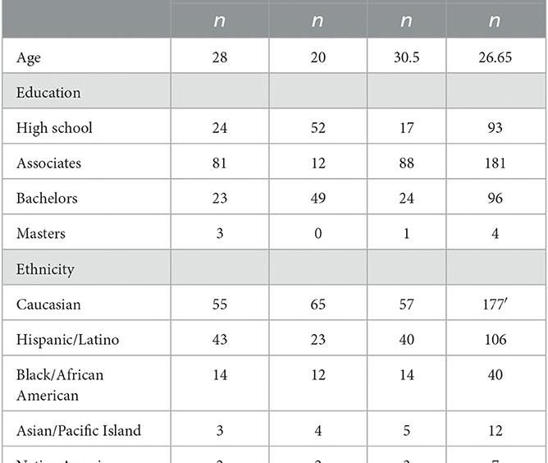548x463 pixels.
Task: Select the Black/African American row label
Action: tap(60, 385)
